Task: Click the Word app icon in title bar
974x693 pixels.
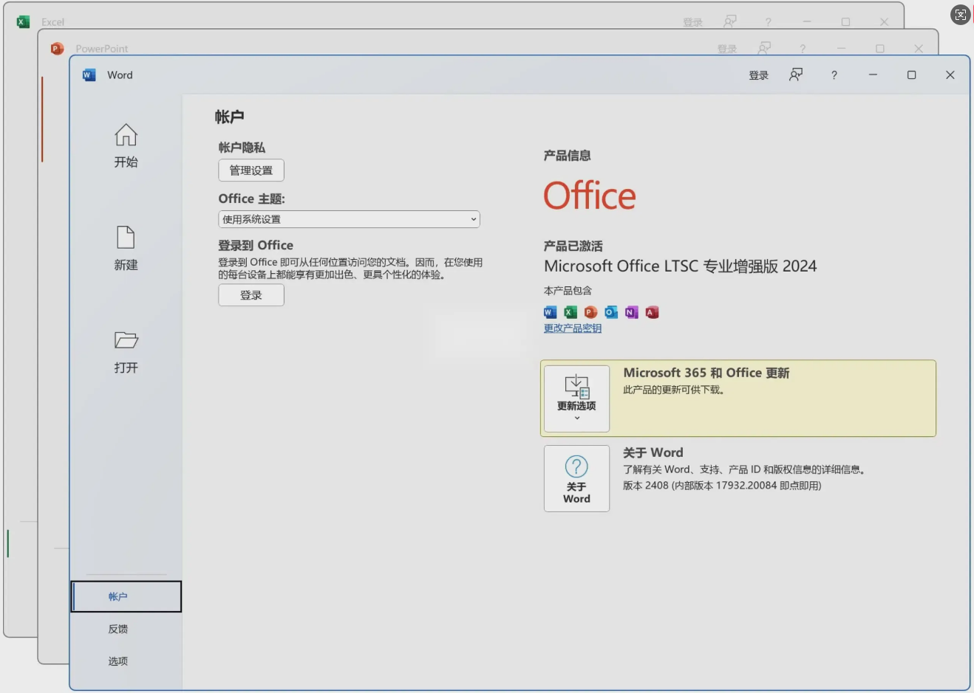Action: [89, 75]
